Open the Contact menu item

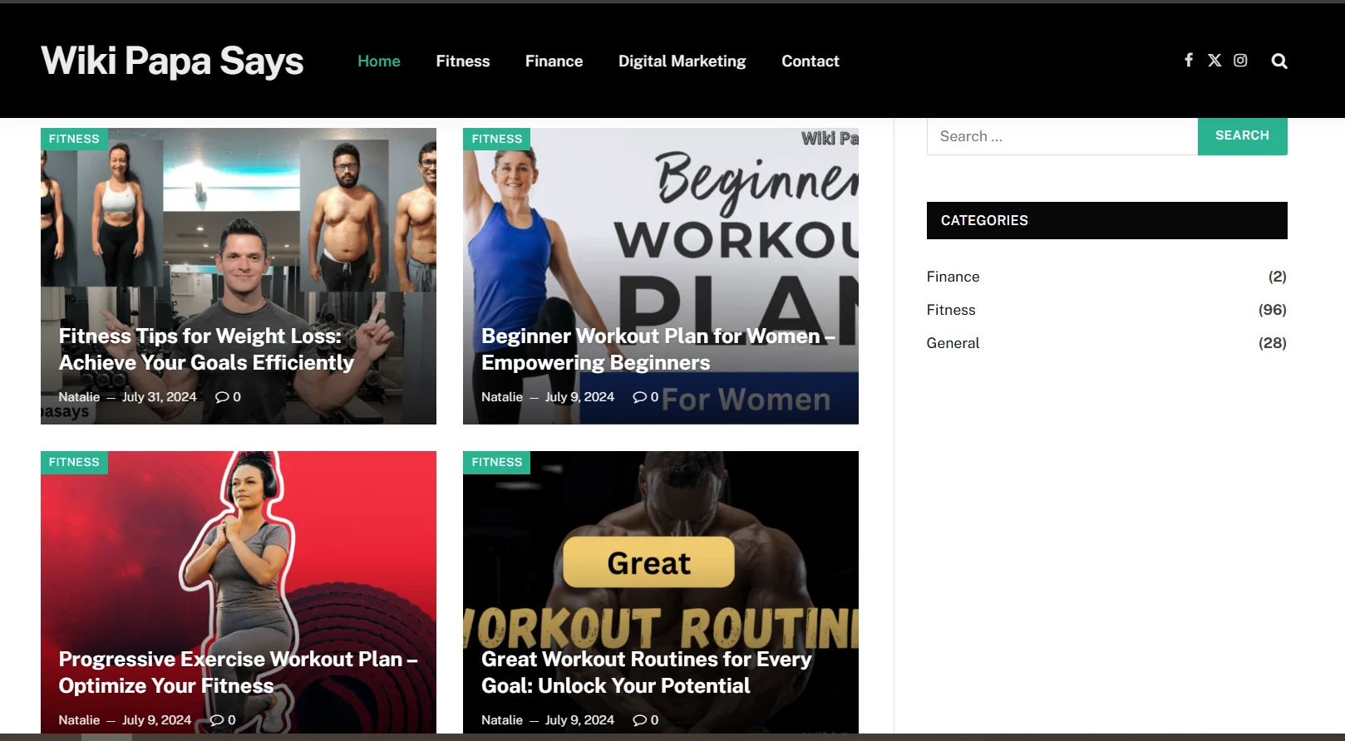(810, 61)
